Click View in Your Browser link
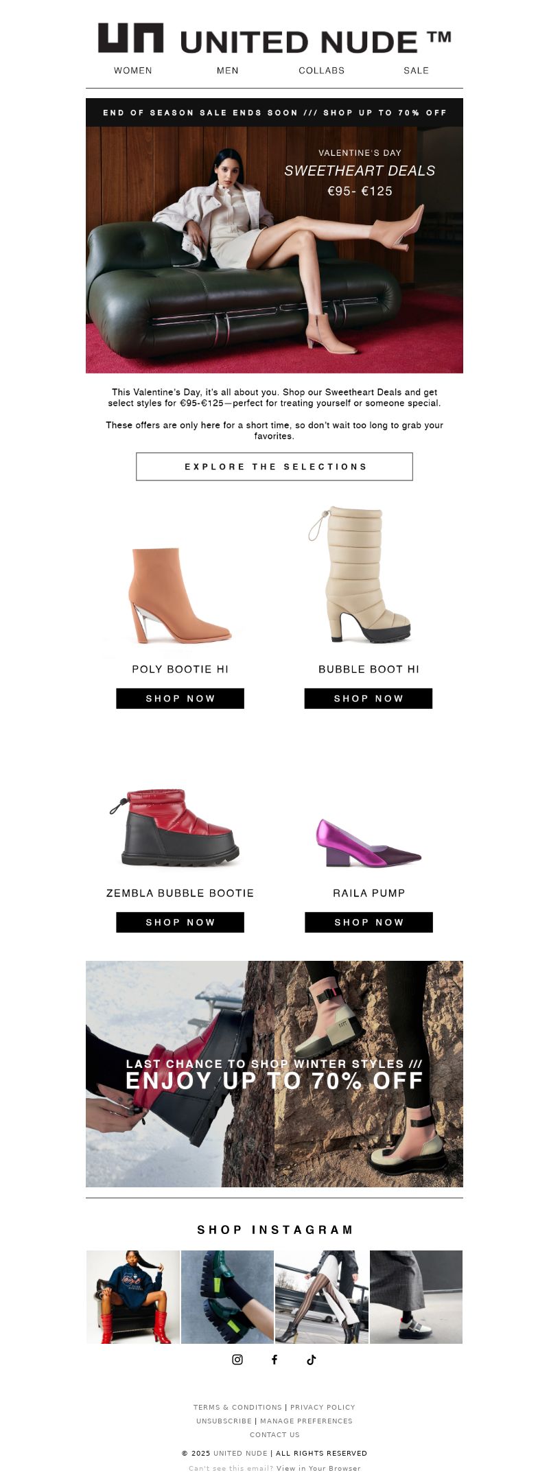549x1479 pixels. [318, 1469]
